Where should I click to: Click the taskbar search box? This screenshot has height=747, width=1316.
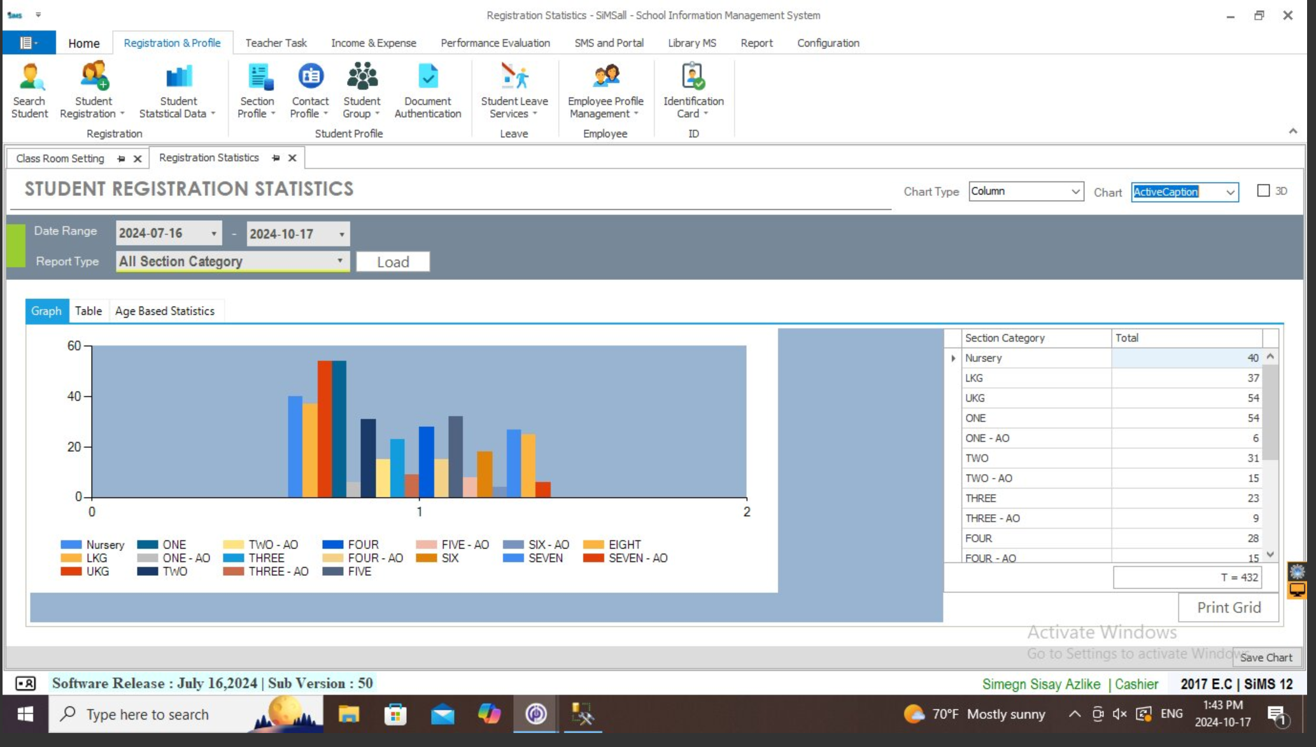click(x=186, y=714)
